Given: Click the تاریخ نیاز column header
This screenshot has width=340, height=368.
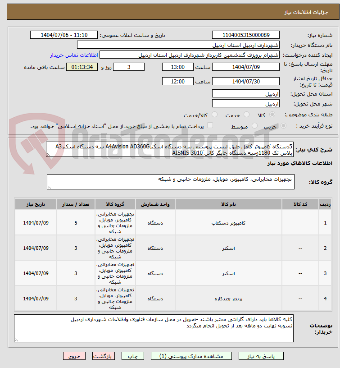Looking at the screenshot, I should click(x=36, y=204).
